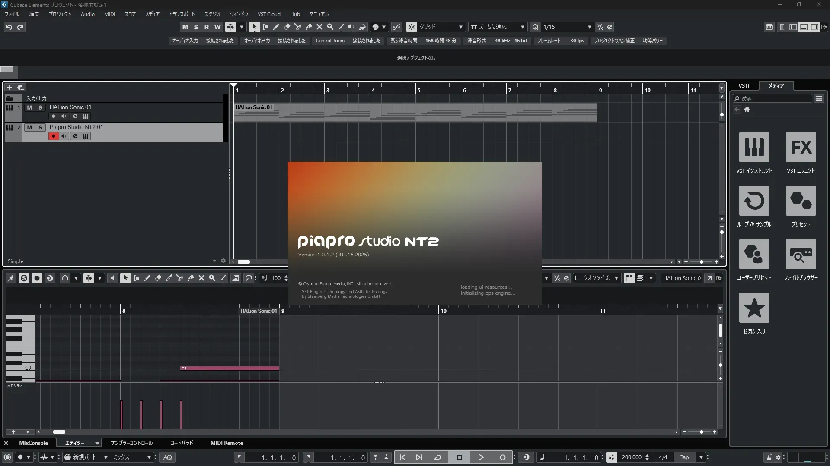Adjust the key editor horizontal zoom slider
The height and width of the screenshot is (466, 830).
point(701,432)
